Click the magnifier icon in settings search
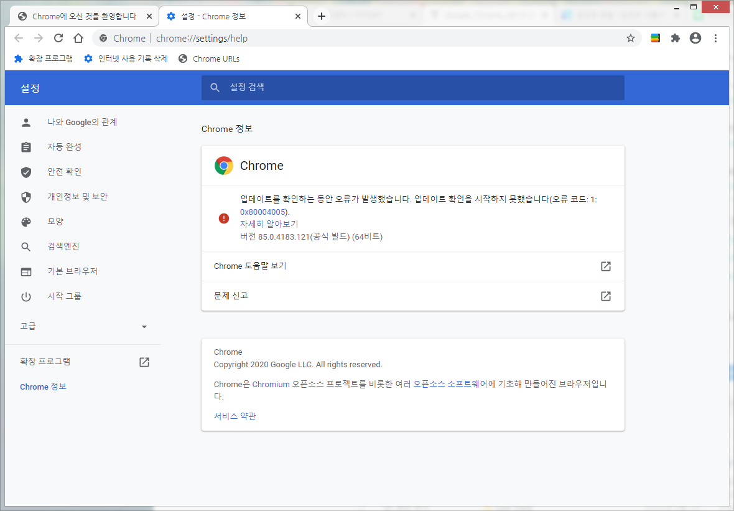This screenshot has width=734, height=511. point(215,88)
